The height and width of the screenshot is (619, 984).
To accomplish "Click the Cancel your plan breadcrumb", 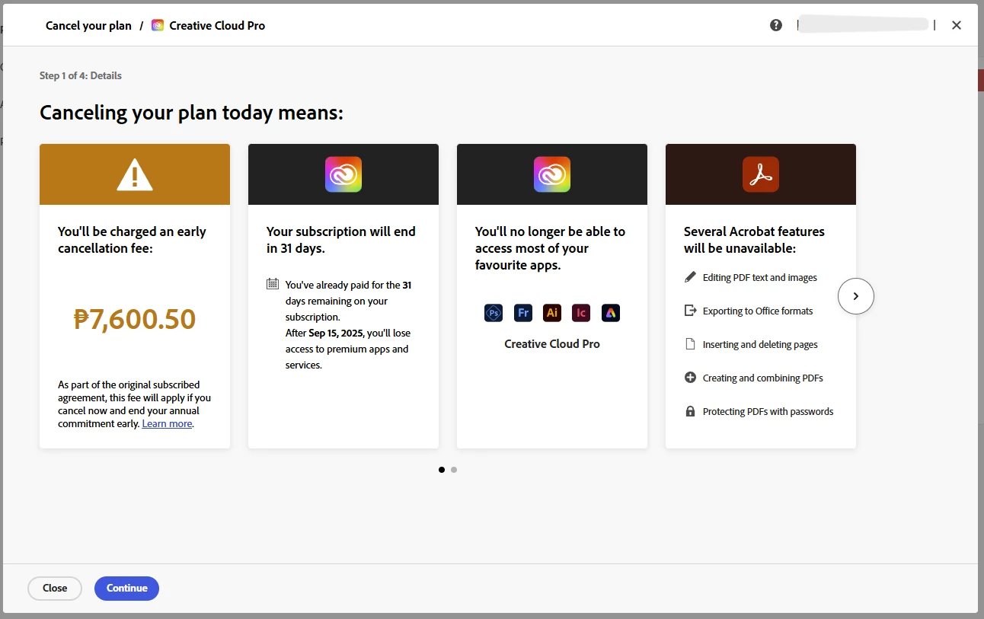I will point(88,25).
